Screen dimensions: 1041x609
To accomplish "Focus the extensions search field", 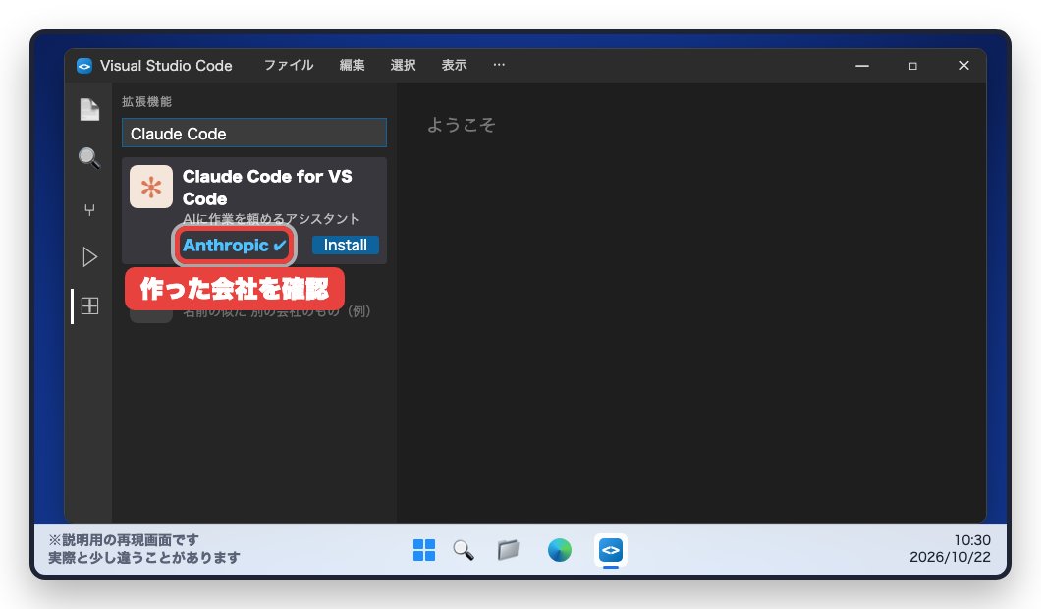I will [x=254, y=133].
